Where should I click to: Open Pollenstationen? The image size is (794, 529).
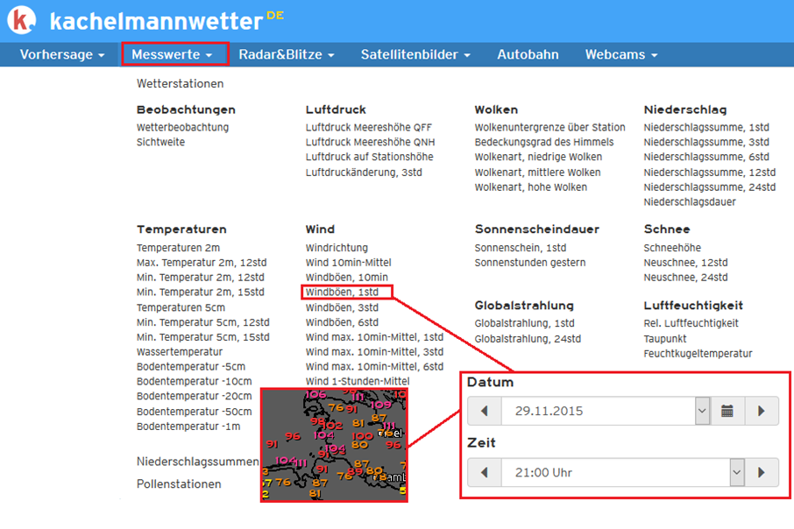pos(179,484)
